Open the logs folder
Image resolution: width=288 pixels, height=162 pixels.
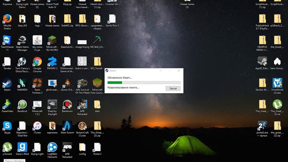[x=37, y=19]
